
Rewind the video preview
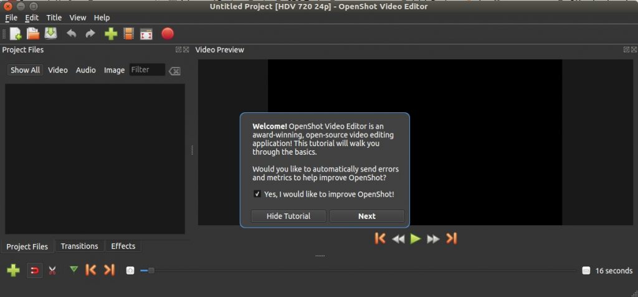click(398, 239)
